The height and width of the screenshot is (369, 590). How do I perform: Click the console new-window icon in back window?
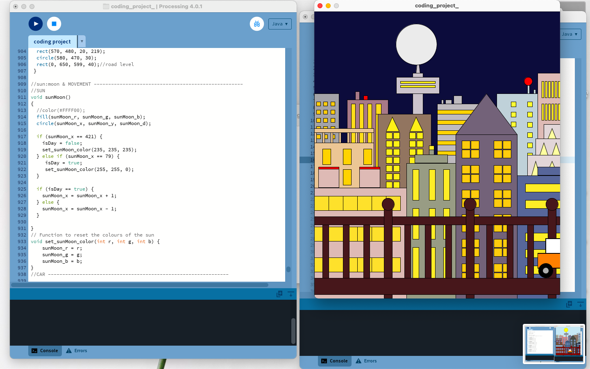[569, 305]
